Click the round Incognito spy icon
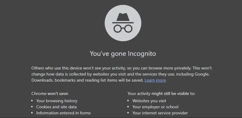The width and height of the screenshot is (242, 118). (x=123, y=23)
